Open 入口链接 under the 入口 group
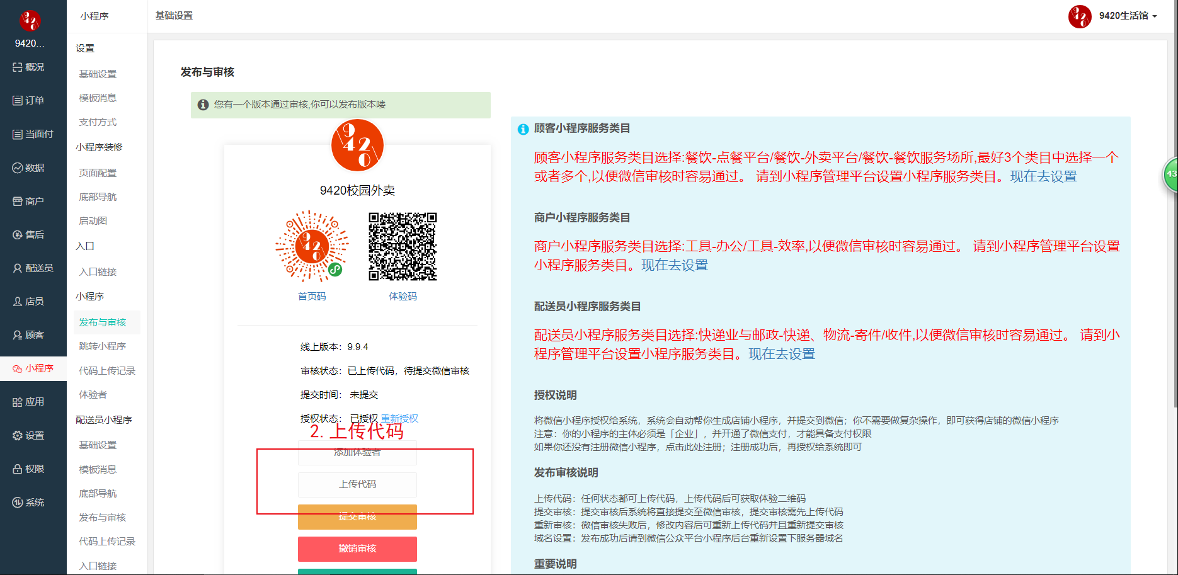Image resolution: width=1178 pixels, height=575 pixels. pos(98,272)
